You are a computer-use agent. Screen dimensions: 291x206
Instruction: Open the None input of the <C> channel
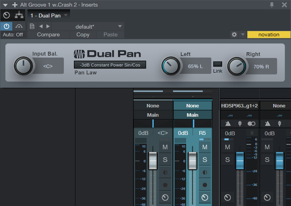coord(153,106)
